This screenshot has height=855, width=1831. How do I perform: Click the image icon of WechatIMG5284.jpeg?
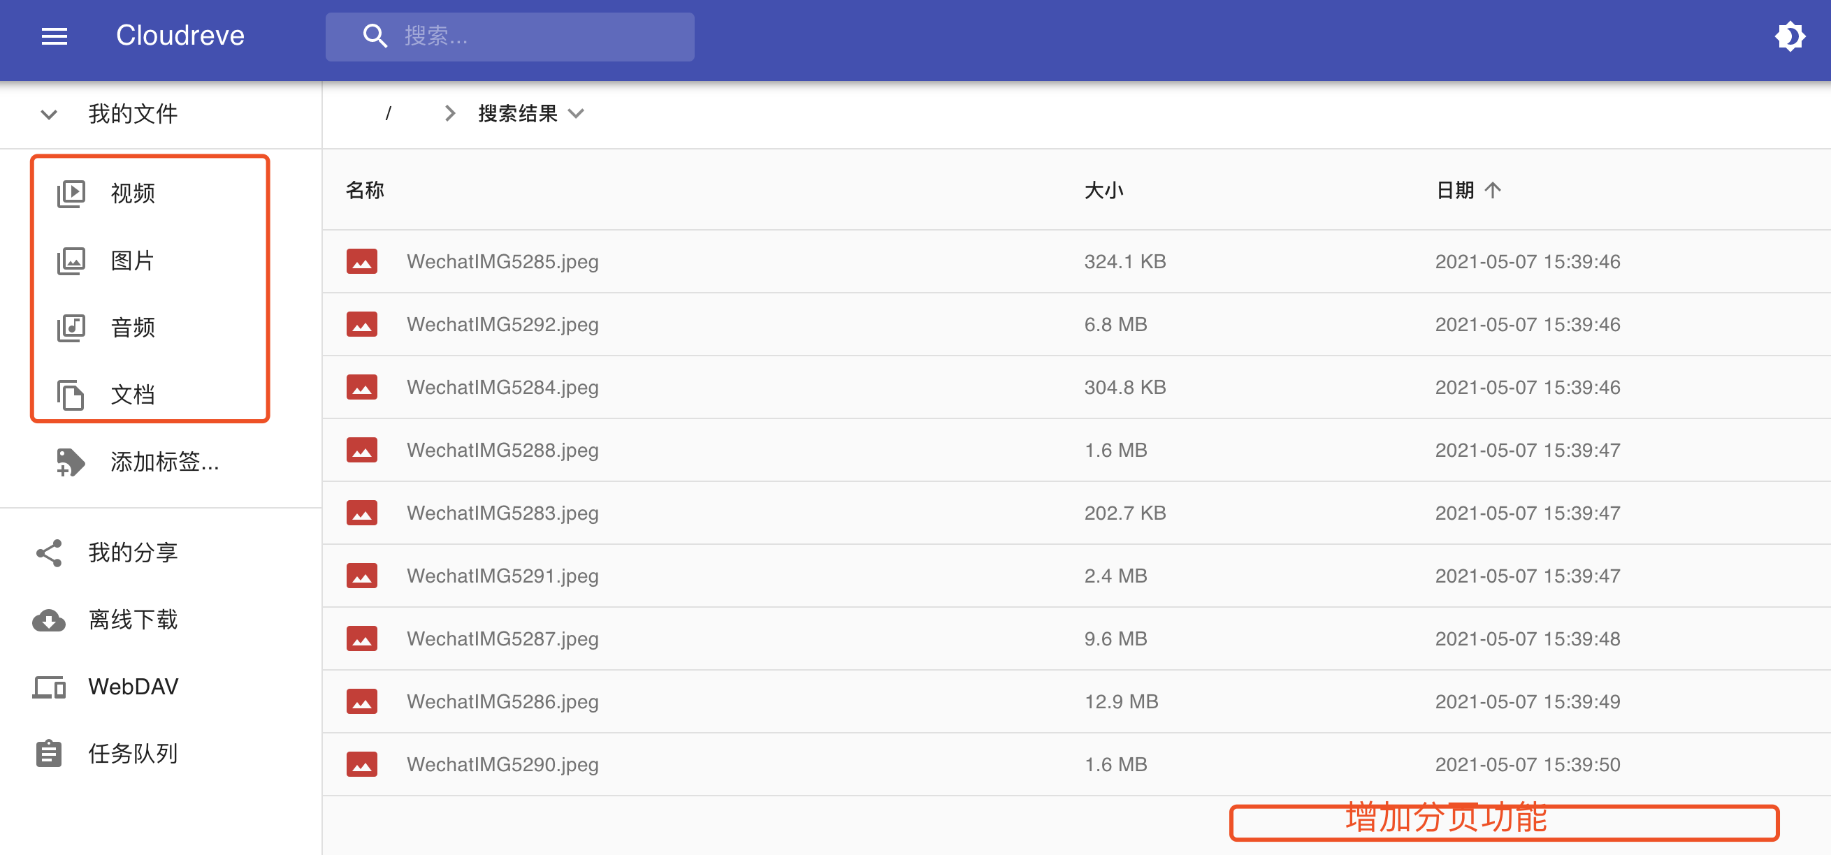(362, 388)
